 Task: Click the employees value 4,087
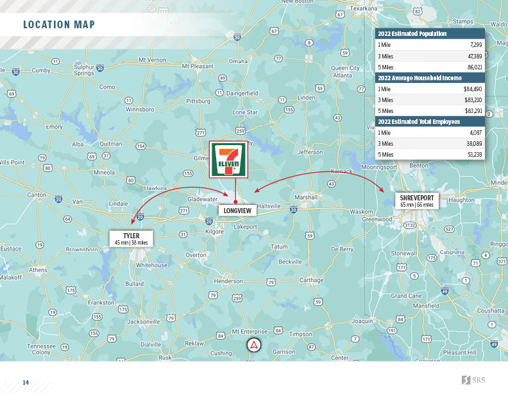point(475,133)
